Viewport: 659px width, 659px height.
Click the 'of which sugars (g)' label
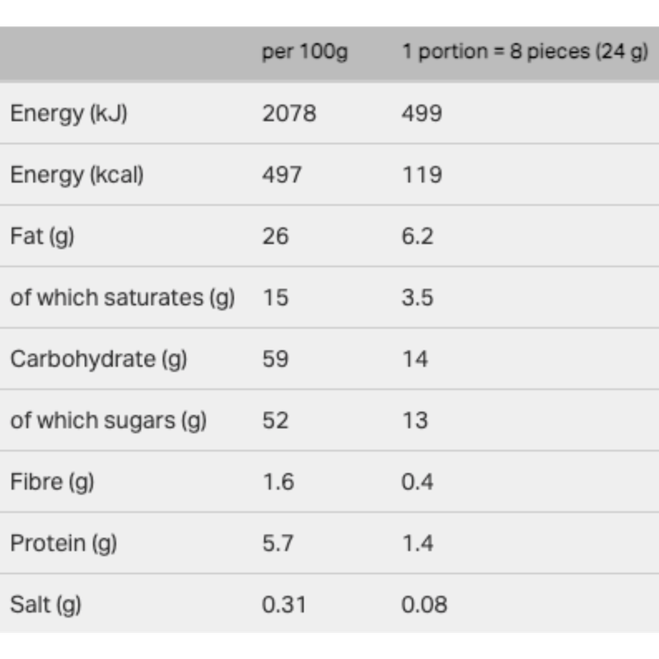[x=109, y=421]
